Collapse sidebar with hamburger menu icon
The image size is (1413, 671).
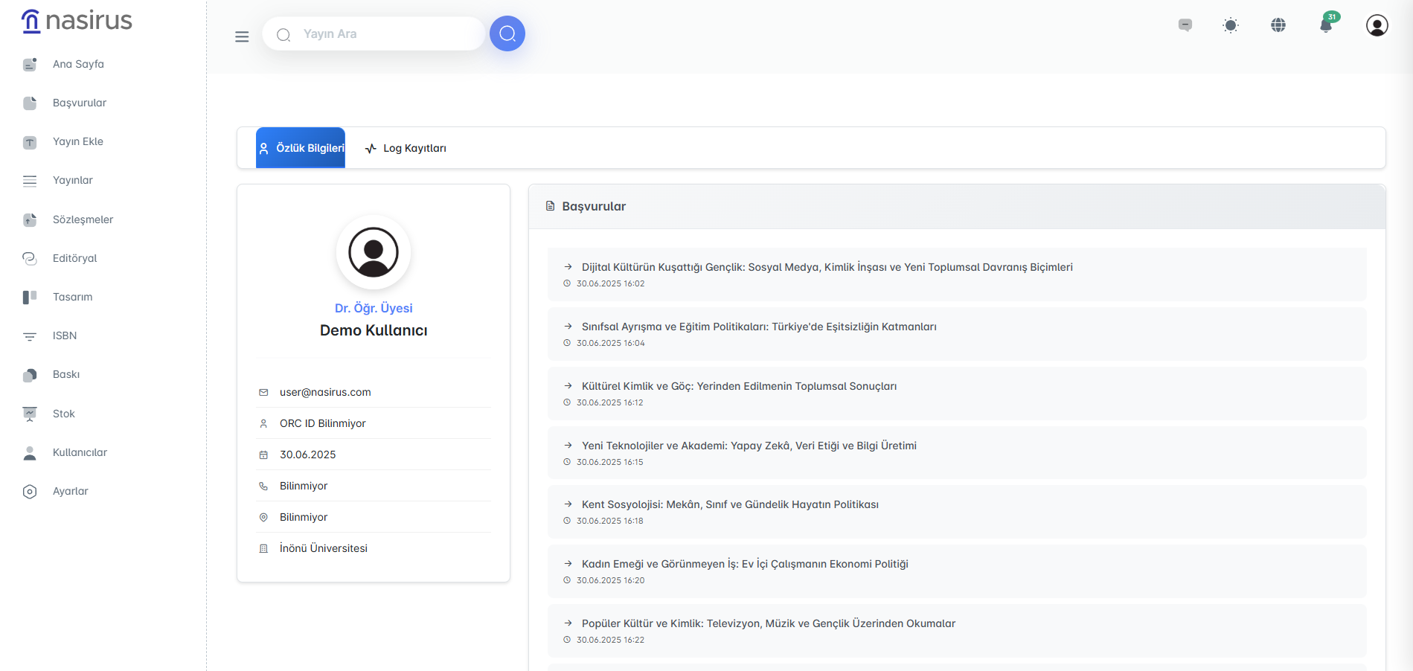pos(242,36)
